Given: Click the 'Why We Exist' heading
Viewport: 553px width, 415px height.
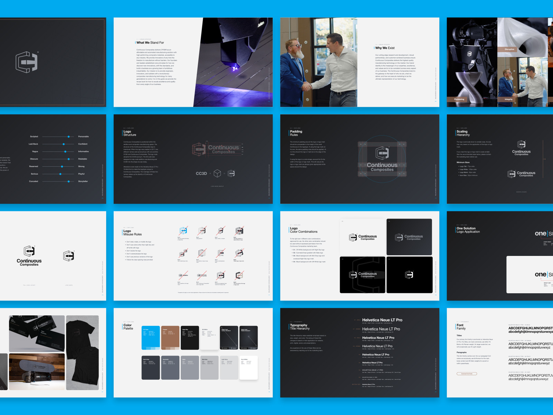Looking at the screenshot, I should 385,48.
